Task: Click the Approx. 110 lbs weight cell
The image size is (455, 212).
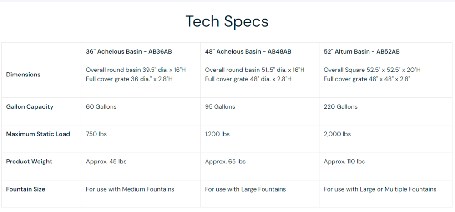Action: 344,162
